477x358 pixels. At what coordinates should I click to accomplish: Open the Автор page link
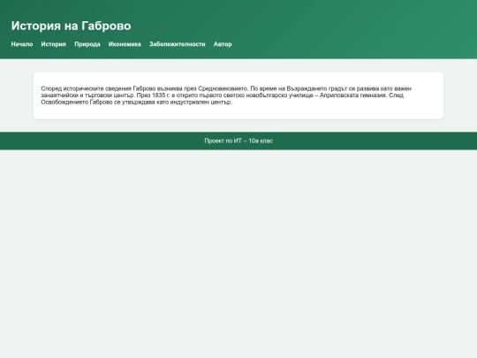click(x=223, y=44)
